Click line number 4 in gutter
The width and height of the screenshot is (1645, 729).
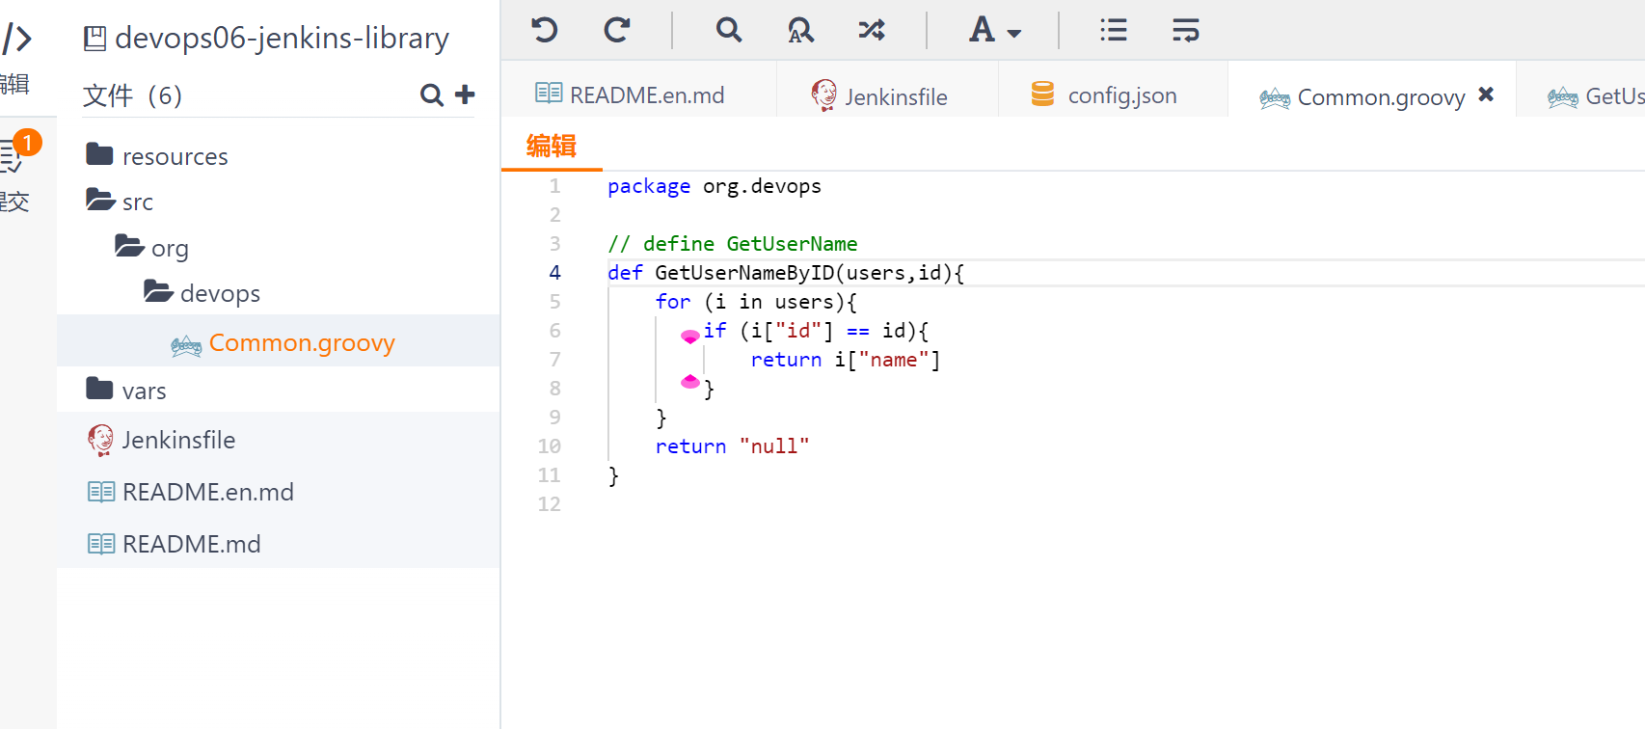click(x=554, y=273)
